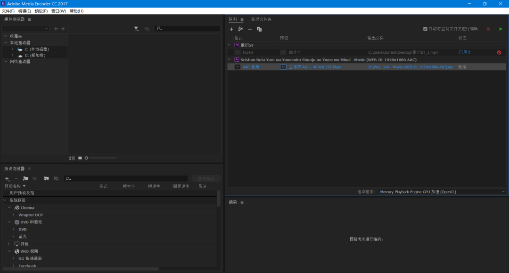Switch to the 监视文件夹 tab
This screenshot has width=509, height=273.
(261, 19)
